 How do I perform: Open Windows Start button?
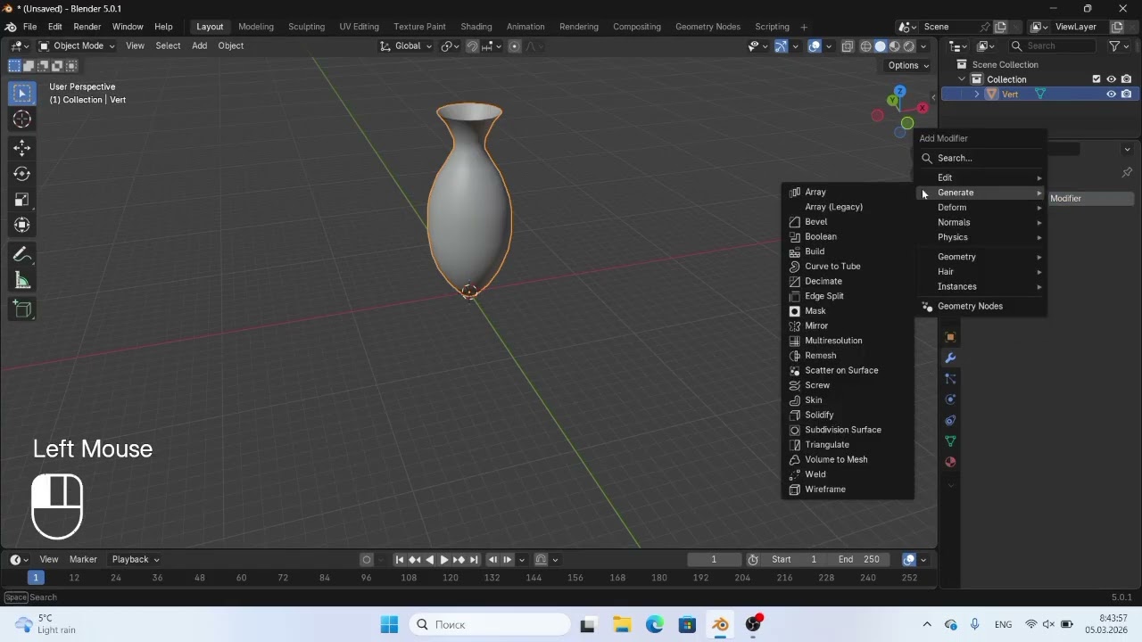click(x=390, y=624)
